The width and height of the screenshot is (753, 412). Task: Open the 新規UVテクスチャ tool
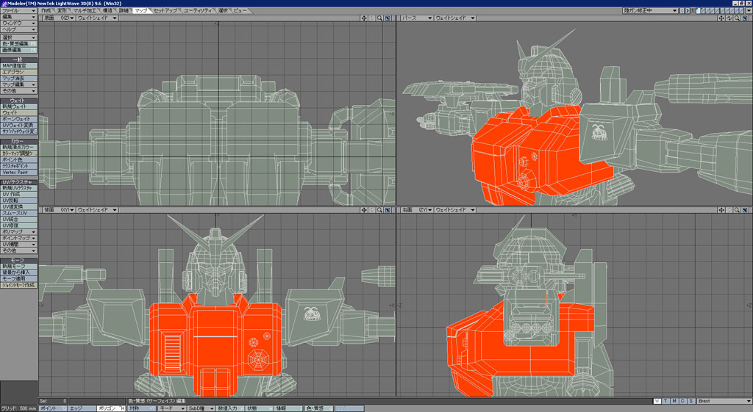(x=18, y=188)
